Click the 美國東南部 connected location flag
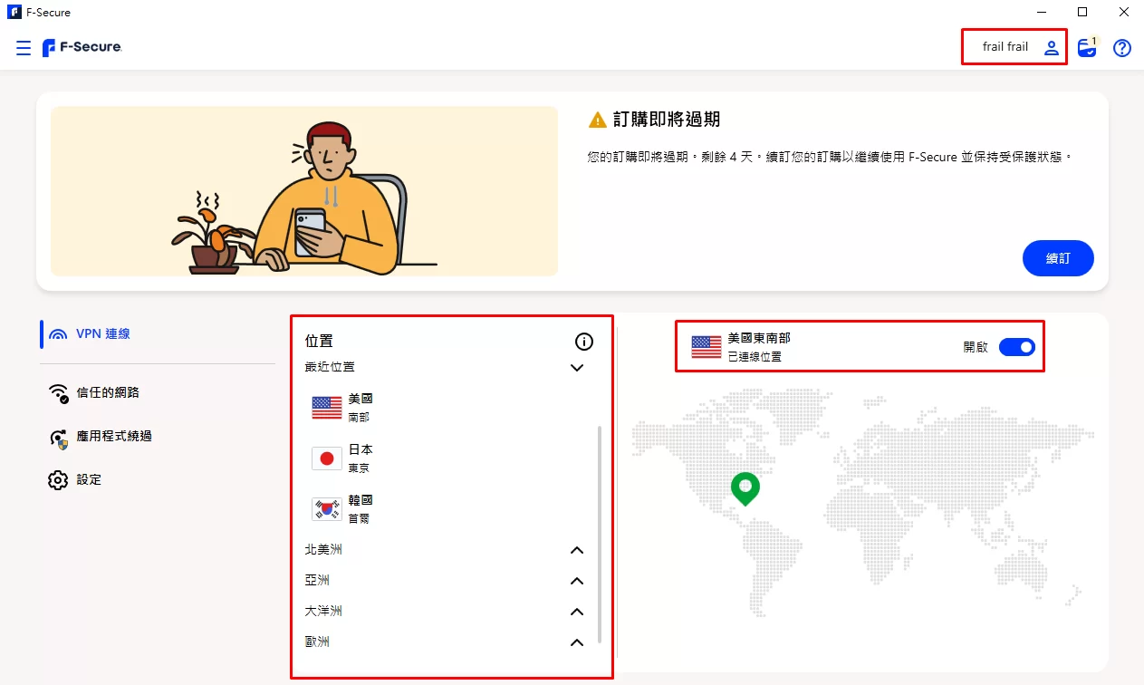 click(x=707, y=346)
